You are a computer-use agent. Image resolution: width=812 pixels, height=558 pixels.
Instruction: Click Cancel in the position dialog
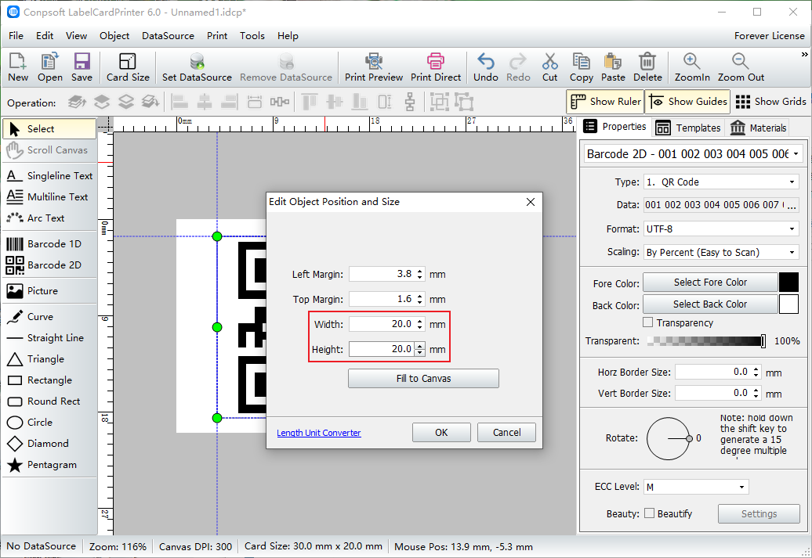pyautogui.click(x=506, y=432)
